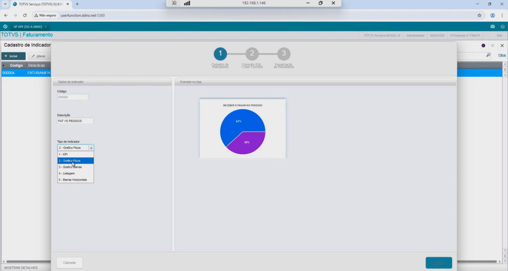Screen dimensions: 508x271
Task: Click the Filtrar link
Action: pyautogui.click(x=502, y=55)
